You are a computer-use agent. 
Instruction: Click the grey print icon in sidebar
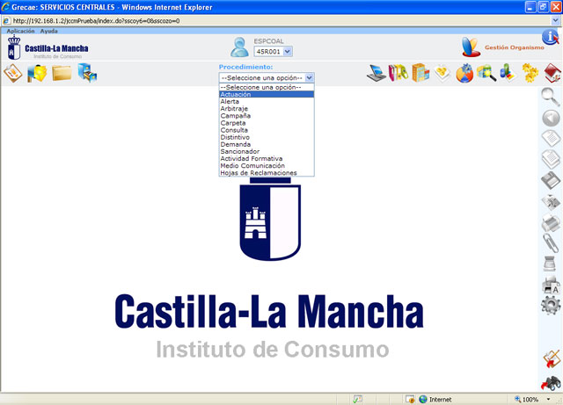pos(552,223)
